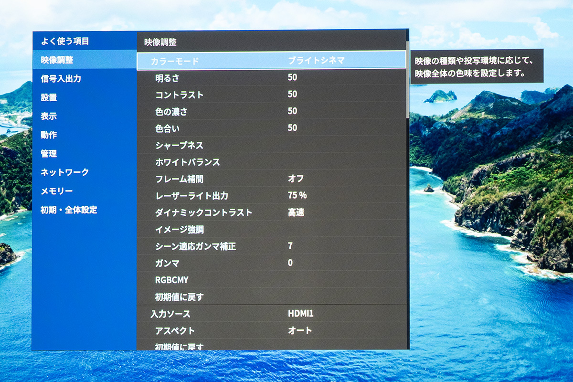
Task: Select the シーン適応ガンマ補正 setting
Action: [x=271, y=246]
